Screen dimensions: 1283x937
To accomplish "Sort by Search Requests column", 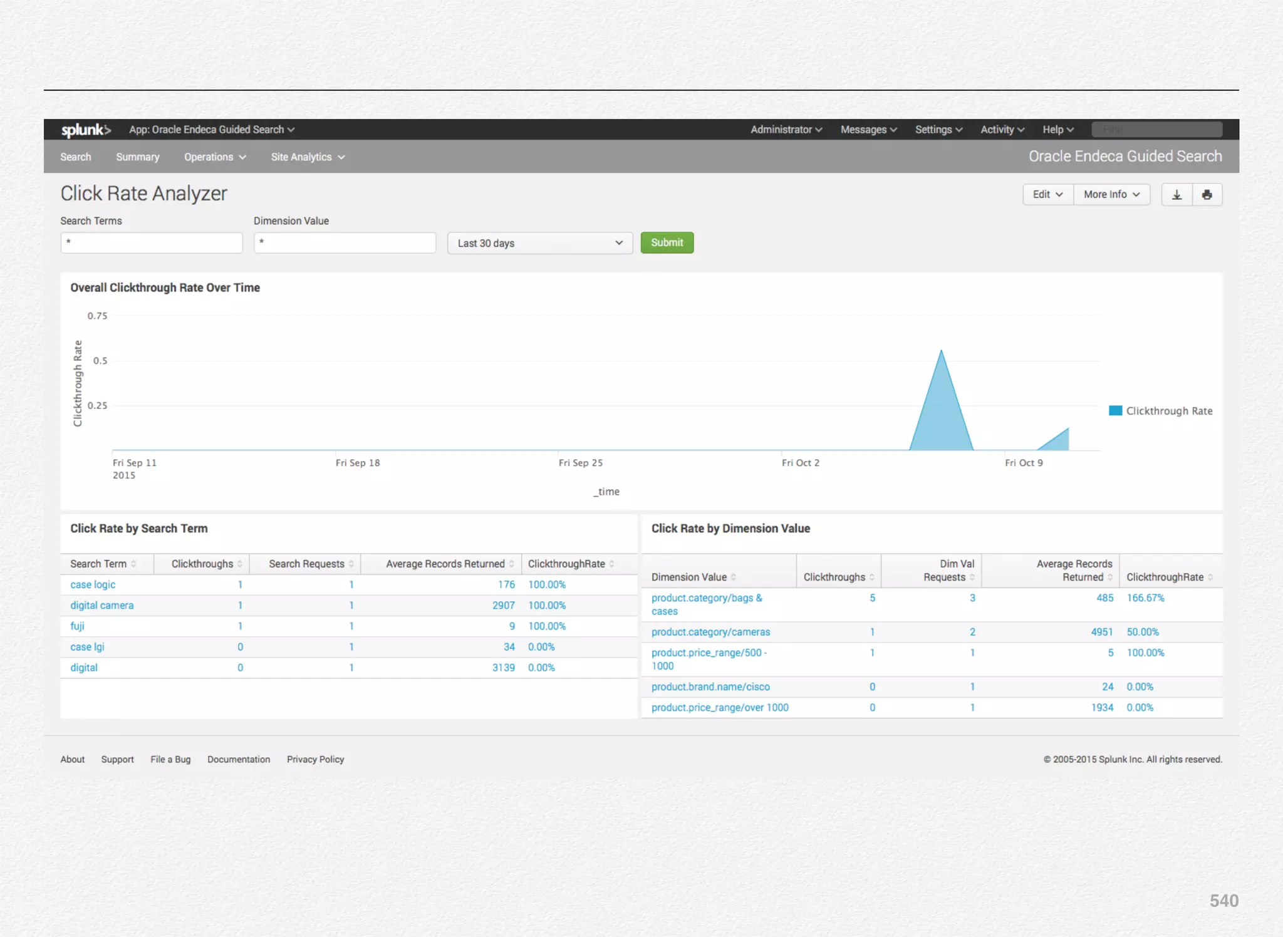I will click(351, 564).
